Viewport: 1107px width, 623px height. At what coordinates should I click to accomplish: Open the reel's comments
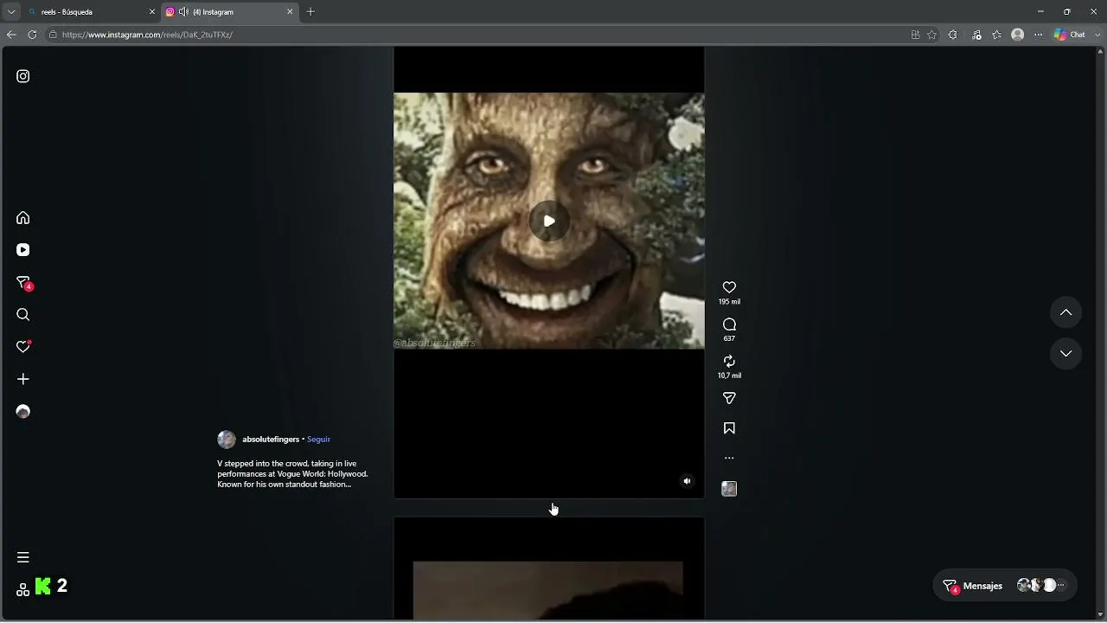point(729,324)
